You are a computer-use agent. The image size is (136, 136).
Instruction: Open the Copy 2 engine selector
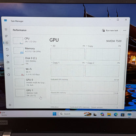point(90,63)
